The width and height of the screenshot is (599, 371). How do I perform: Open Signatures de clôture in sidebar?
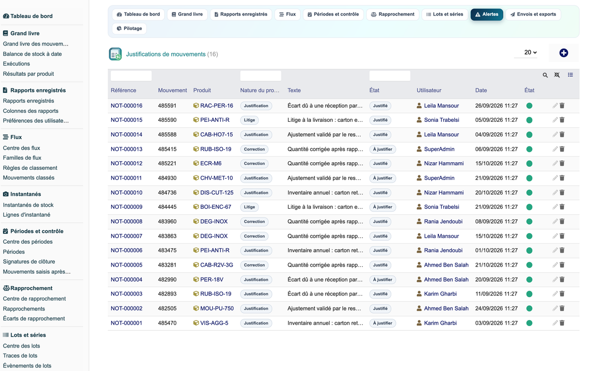click(x=29, y=262)
